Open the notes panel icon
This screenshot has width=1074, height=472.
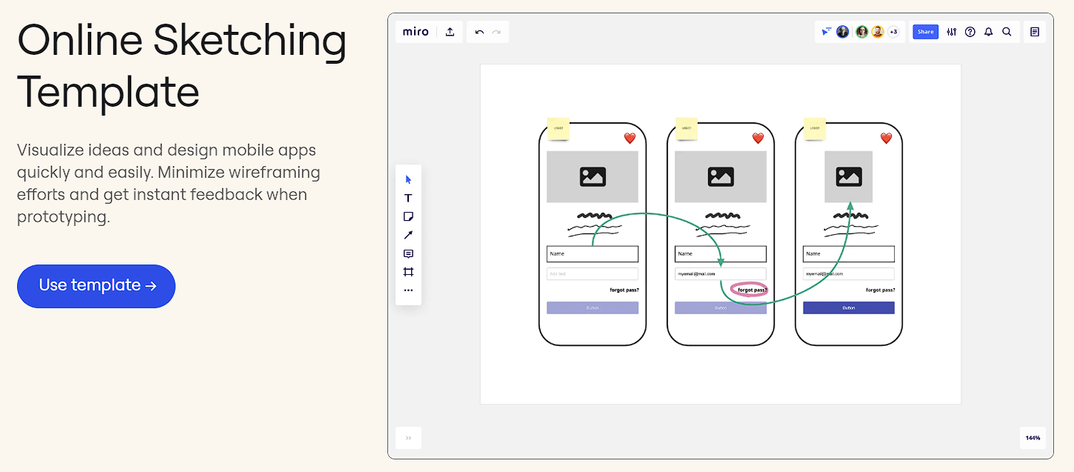pos(1035,32)
